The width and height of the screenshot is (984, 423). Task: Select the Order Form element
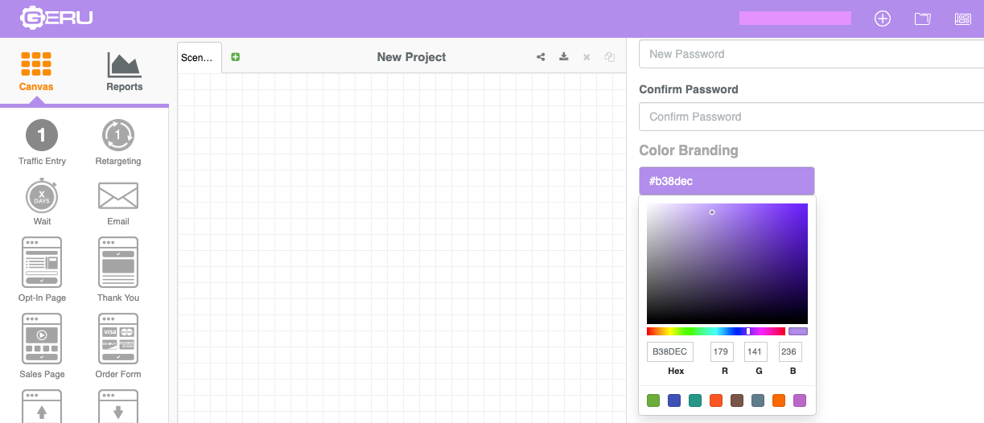tap(118, 346)
